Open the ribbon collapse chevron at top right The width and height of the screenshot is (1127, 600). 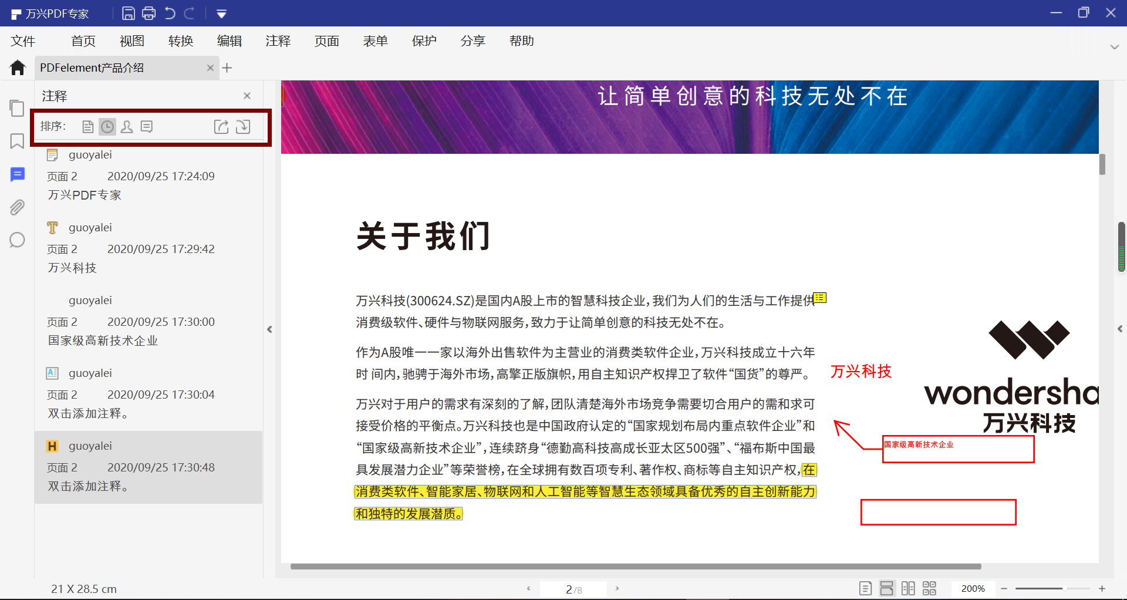[x=1115, y=48]
